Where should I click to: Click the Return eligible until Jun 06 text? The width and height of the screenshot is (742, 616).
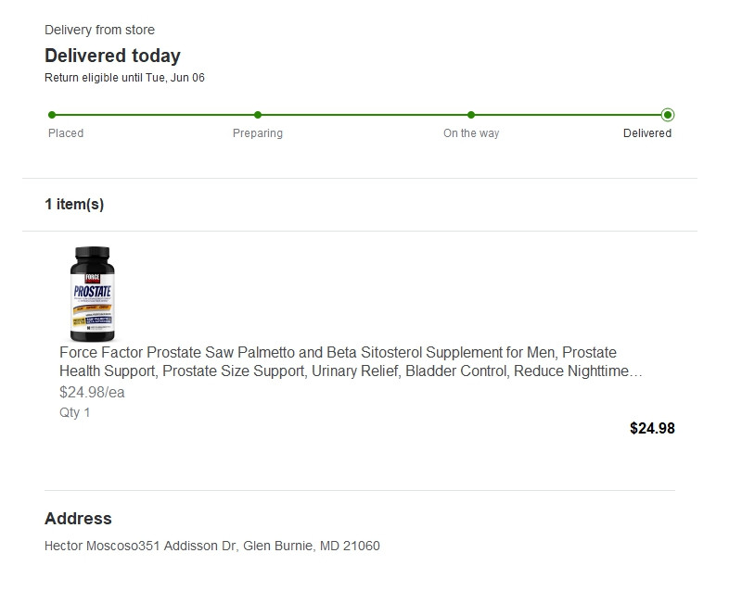coord(124,78)
